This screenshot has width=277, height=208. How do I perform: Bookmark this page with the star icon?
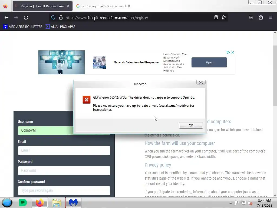tap(224, 17)
